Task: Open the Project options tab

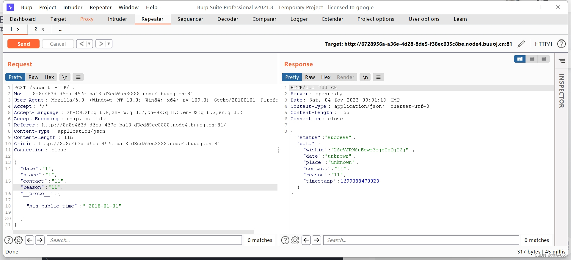Action: (376, 19)
